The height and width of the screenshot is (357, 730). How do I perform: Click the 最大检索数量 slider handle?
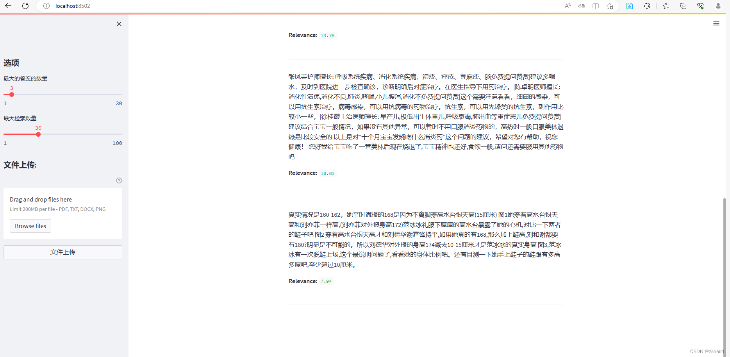38,134
